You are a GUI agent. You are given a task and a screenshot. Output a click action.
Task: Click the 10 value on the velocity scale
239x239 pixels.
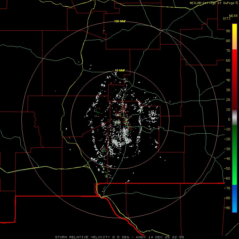(228, 110)
